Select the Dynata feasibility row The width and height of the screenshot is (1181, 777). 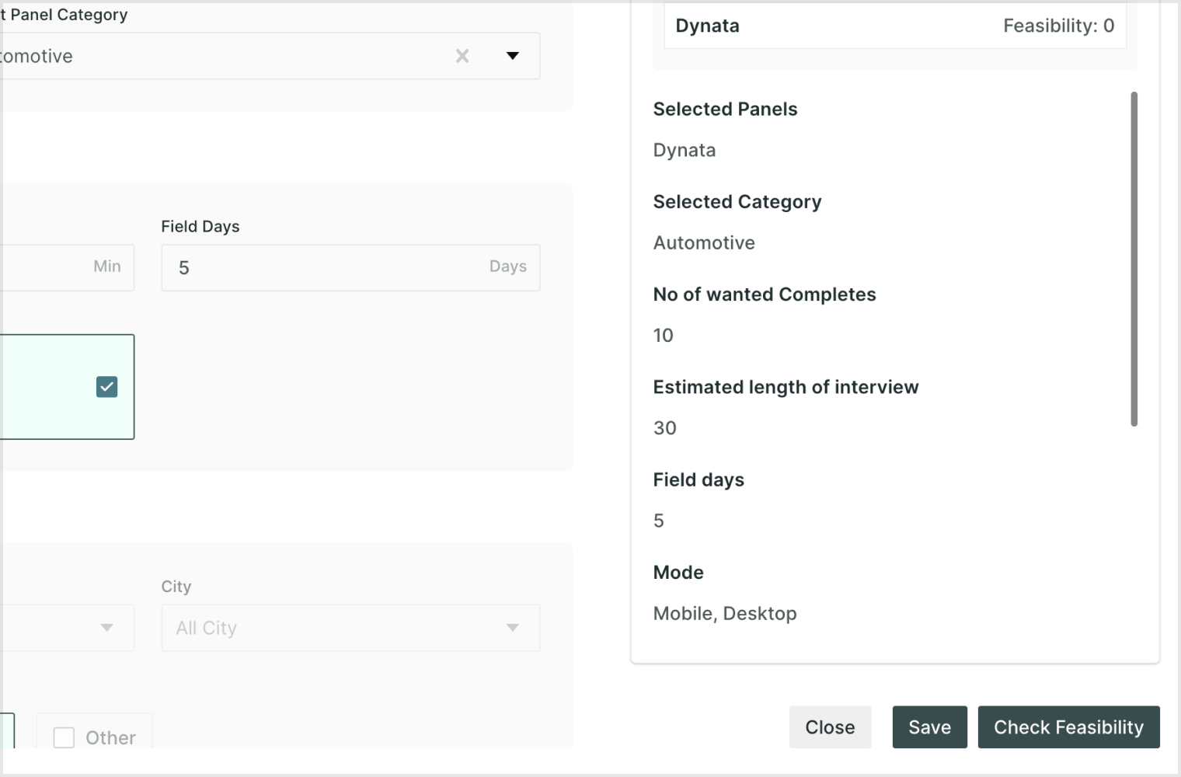(x=895, y=26)
